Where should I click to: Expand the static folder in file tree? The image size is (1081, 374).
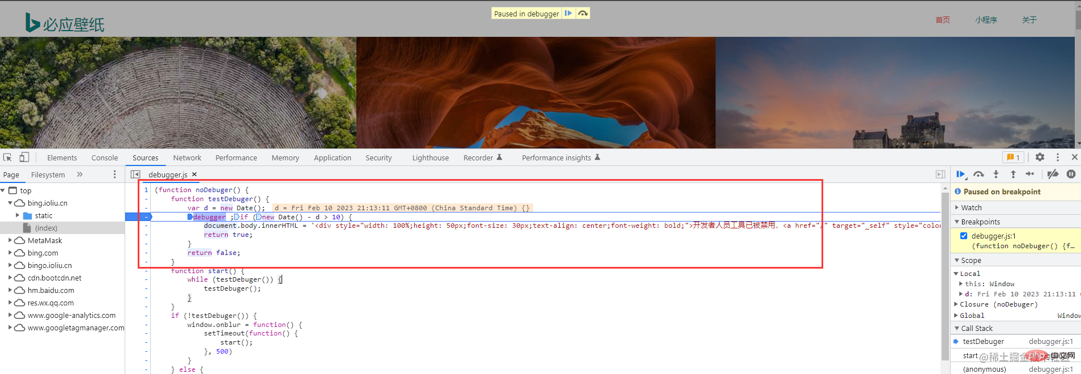(18, 215)
